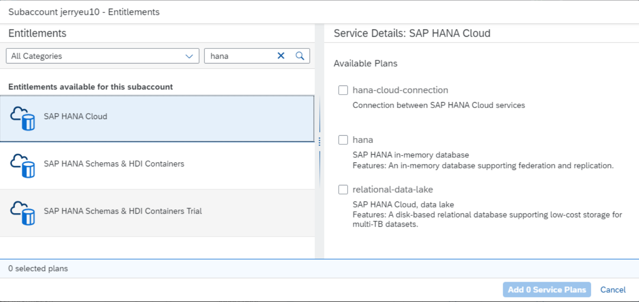
Task: Click the SAP HANA Cloud database icon
Action: pyautogui.click(x=22, y=118)
